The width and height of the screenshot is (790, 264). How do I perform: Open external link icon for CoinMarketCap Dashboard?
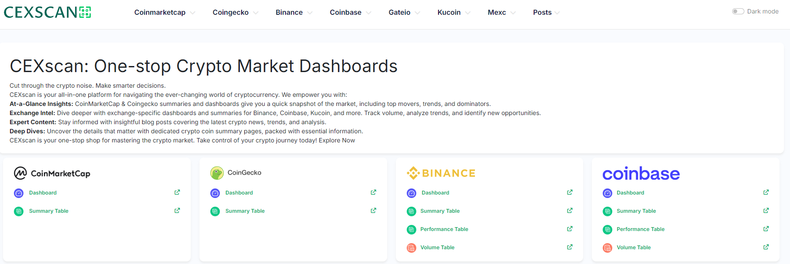click(177, 192)
